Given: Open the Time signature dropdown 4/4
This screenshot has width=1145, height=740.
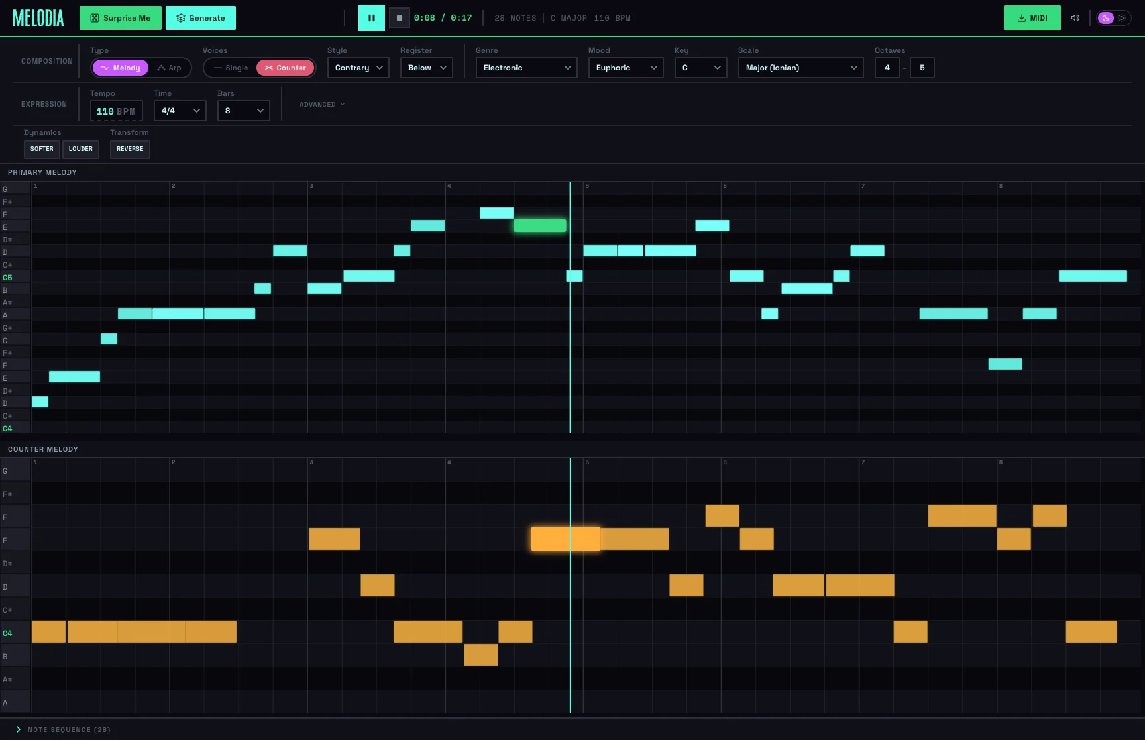Looking at the screenshot, I should click(180, 111).
